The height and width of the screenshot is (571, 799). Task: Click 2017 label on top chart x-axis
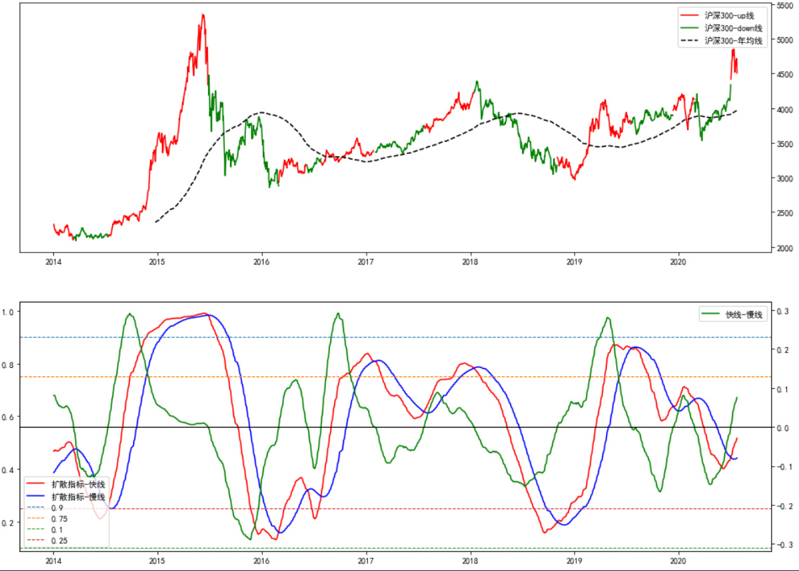(366, 262)
